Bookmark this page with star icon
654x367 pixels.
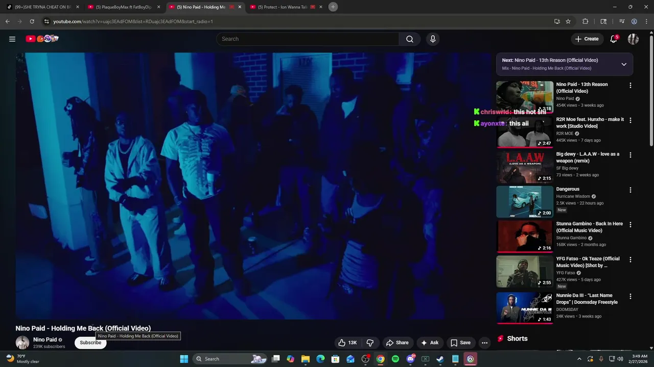tap(568, 21)
